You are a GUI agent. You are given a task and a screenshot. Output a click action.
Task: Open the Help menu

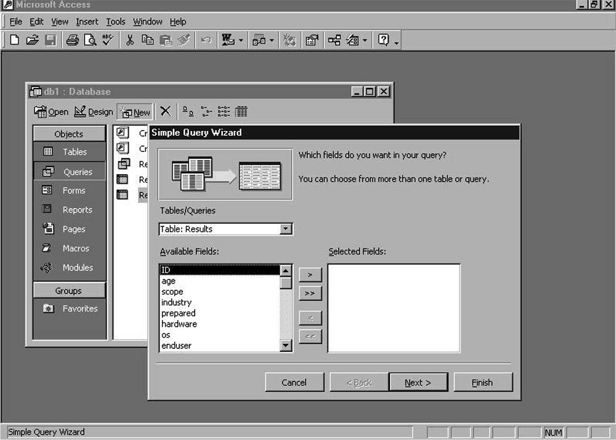click(178, 22)
